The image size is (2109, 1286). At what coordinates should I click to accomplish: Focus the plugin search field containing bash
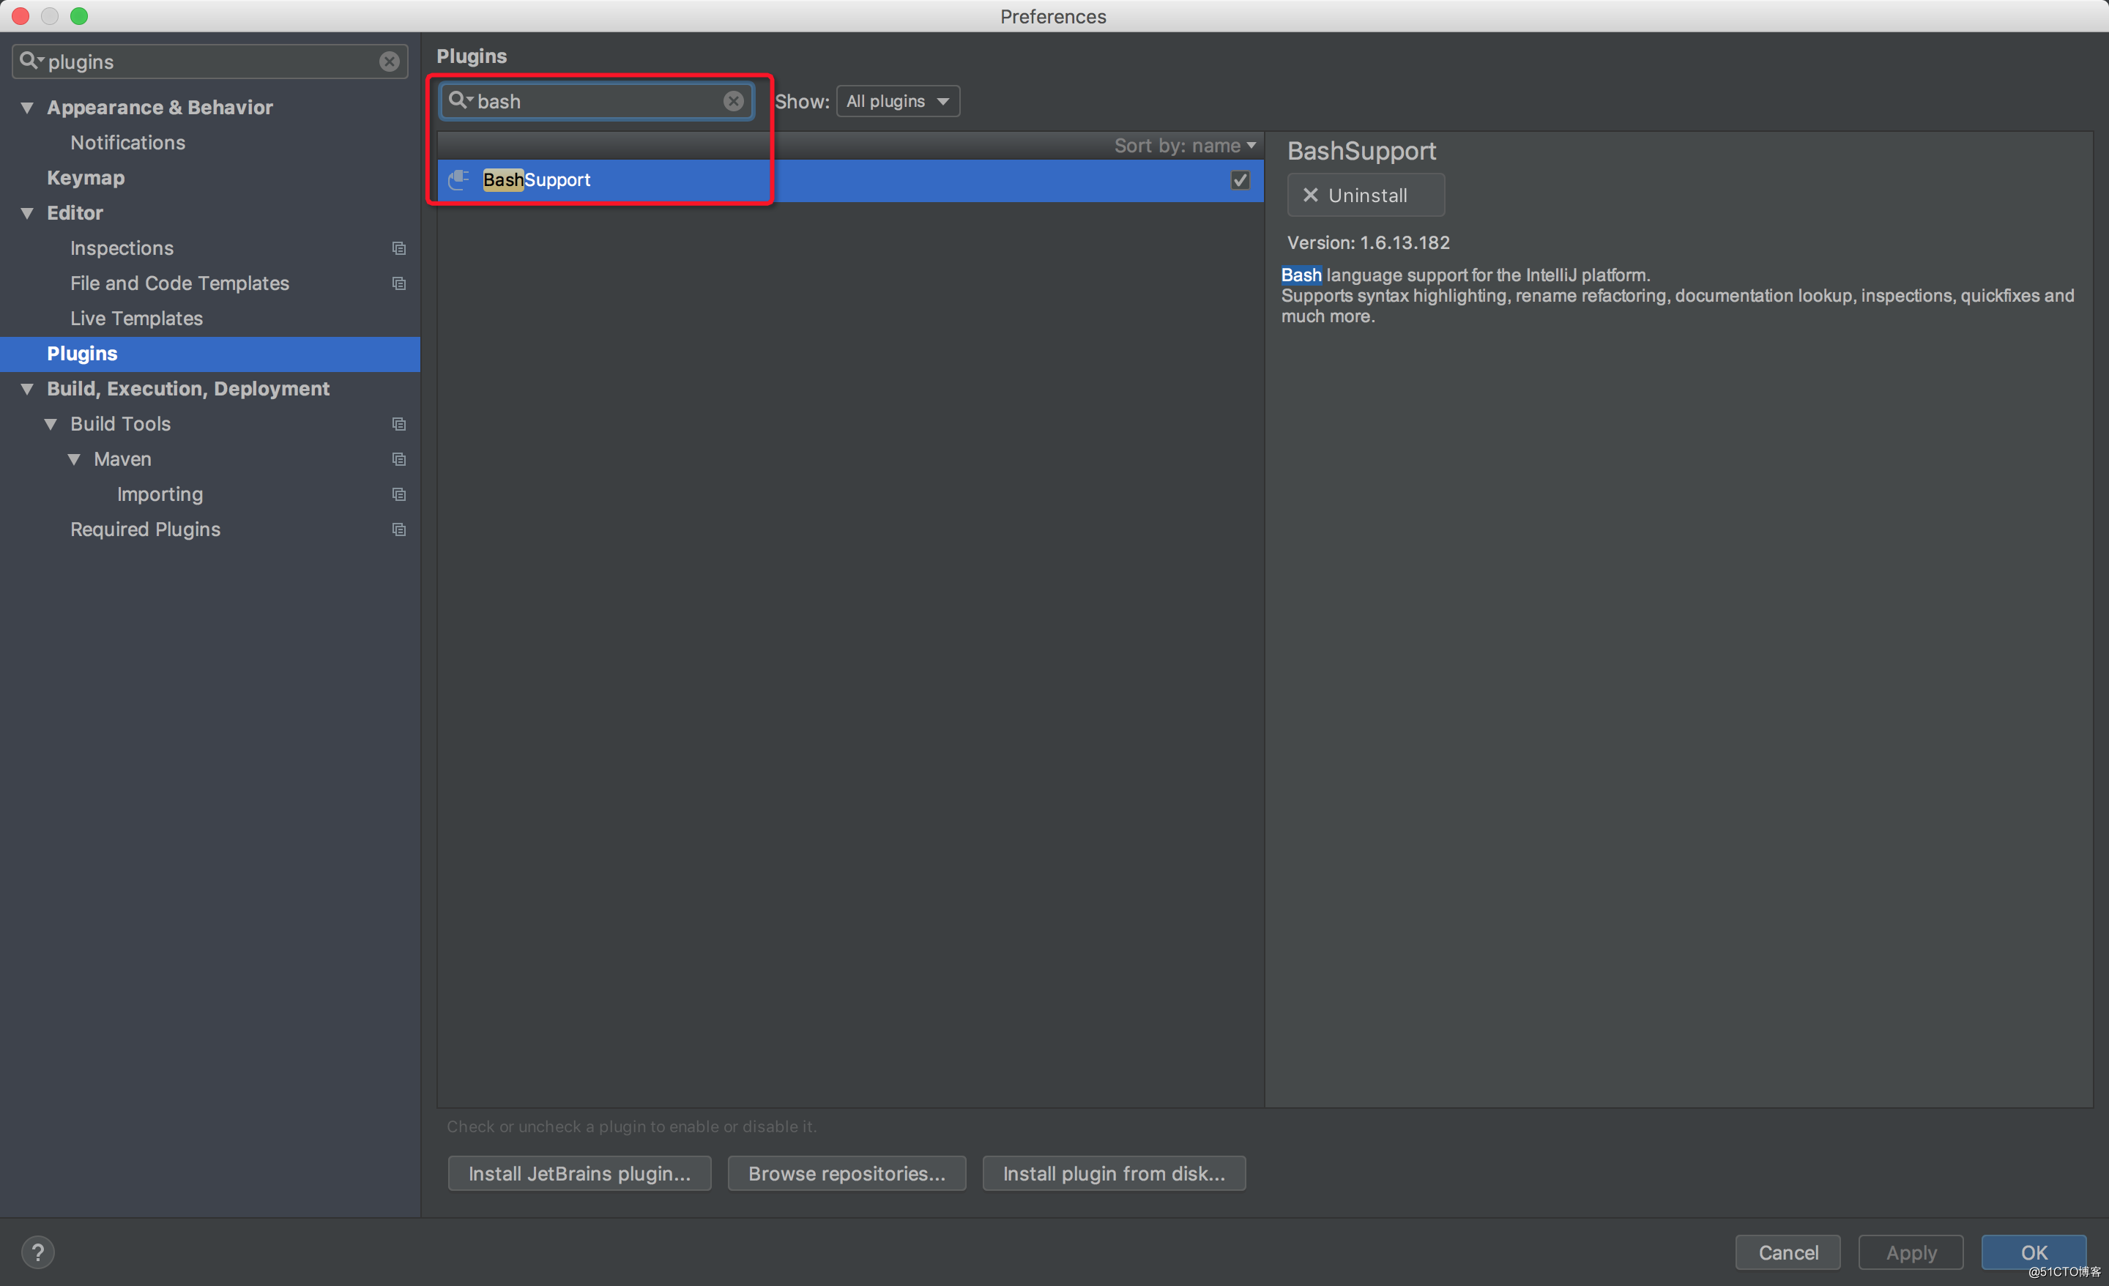click(x=597, y=101)
